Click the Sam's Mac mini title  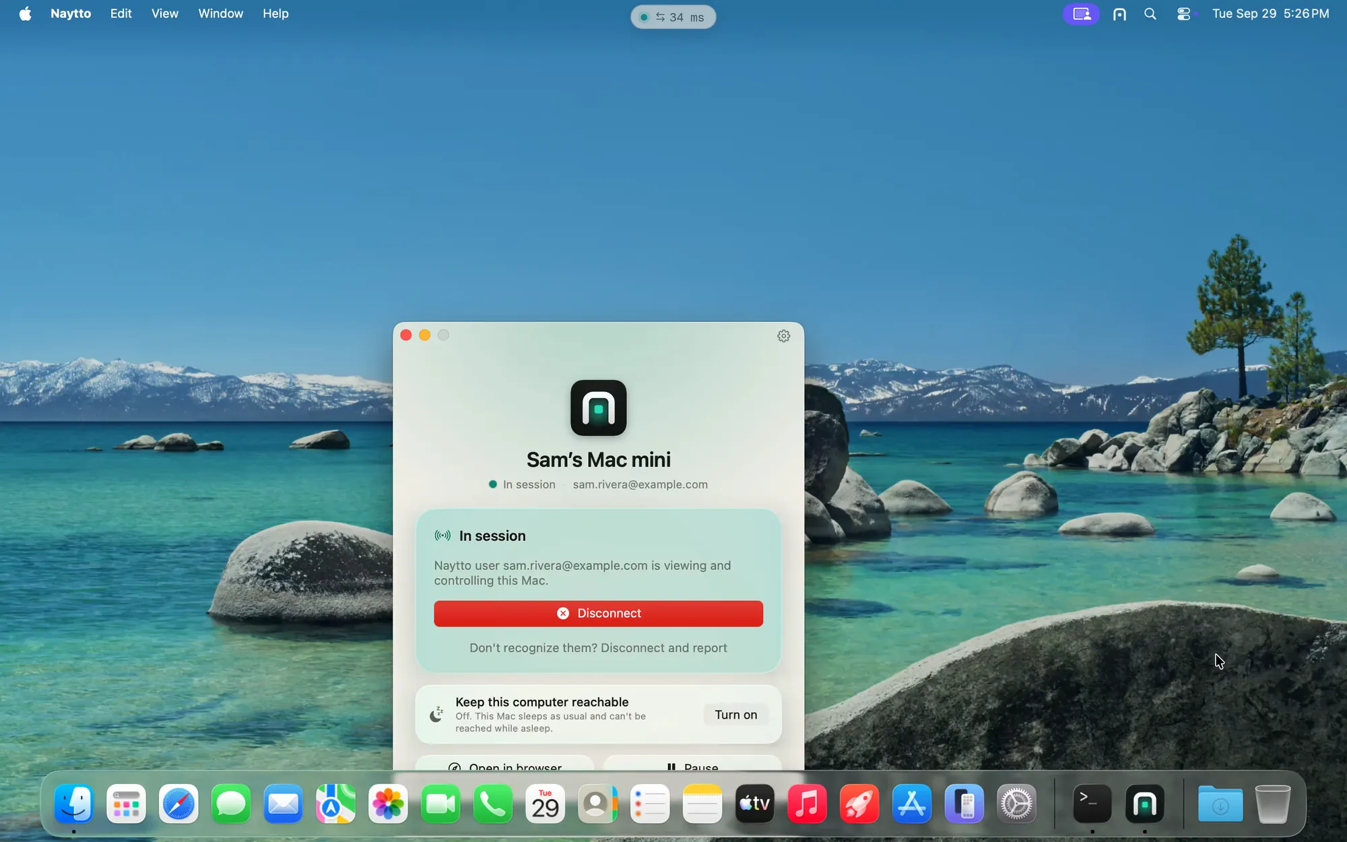[598, 459]
